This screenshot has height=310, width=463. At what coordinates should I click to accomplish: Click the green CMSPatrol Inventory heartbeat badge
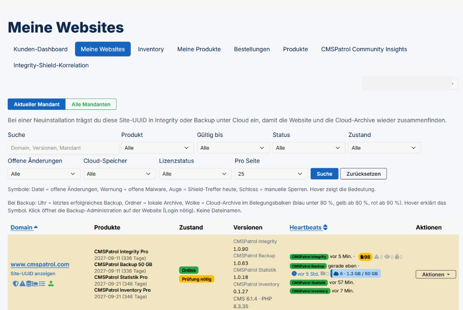click(x=310, y=291)
